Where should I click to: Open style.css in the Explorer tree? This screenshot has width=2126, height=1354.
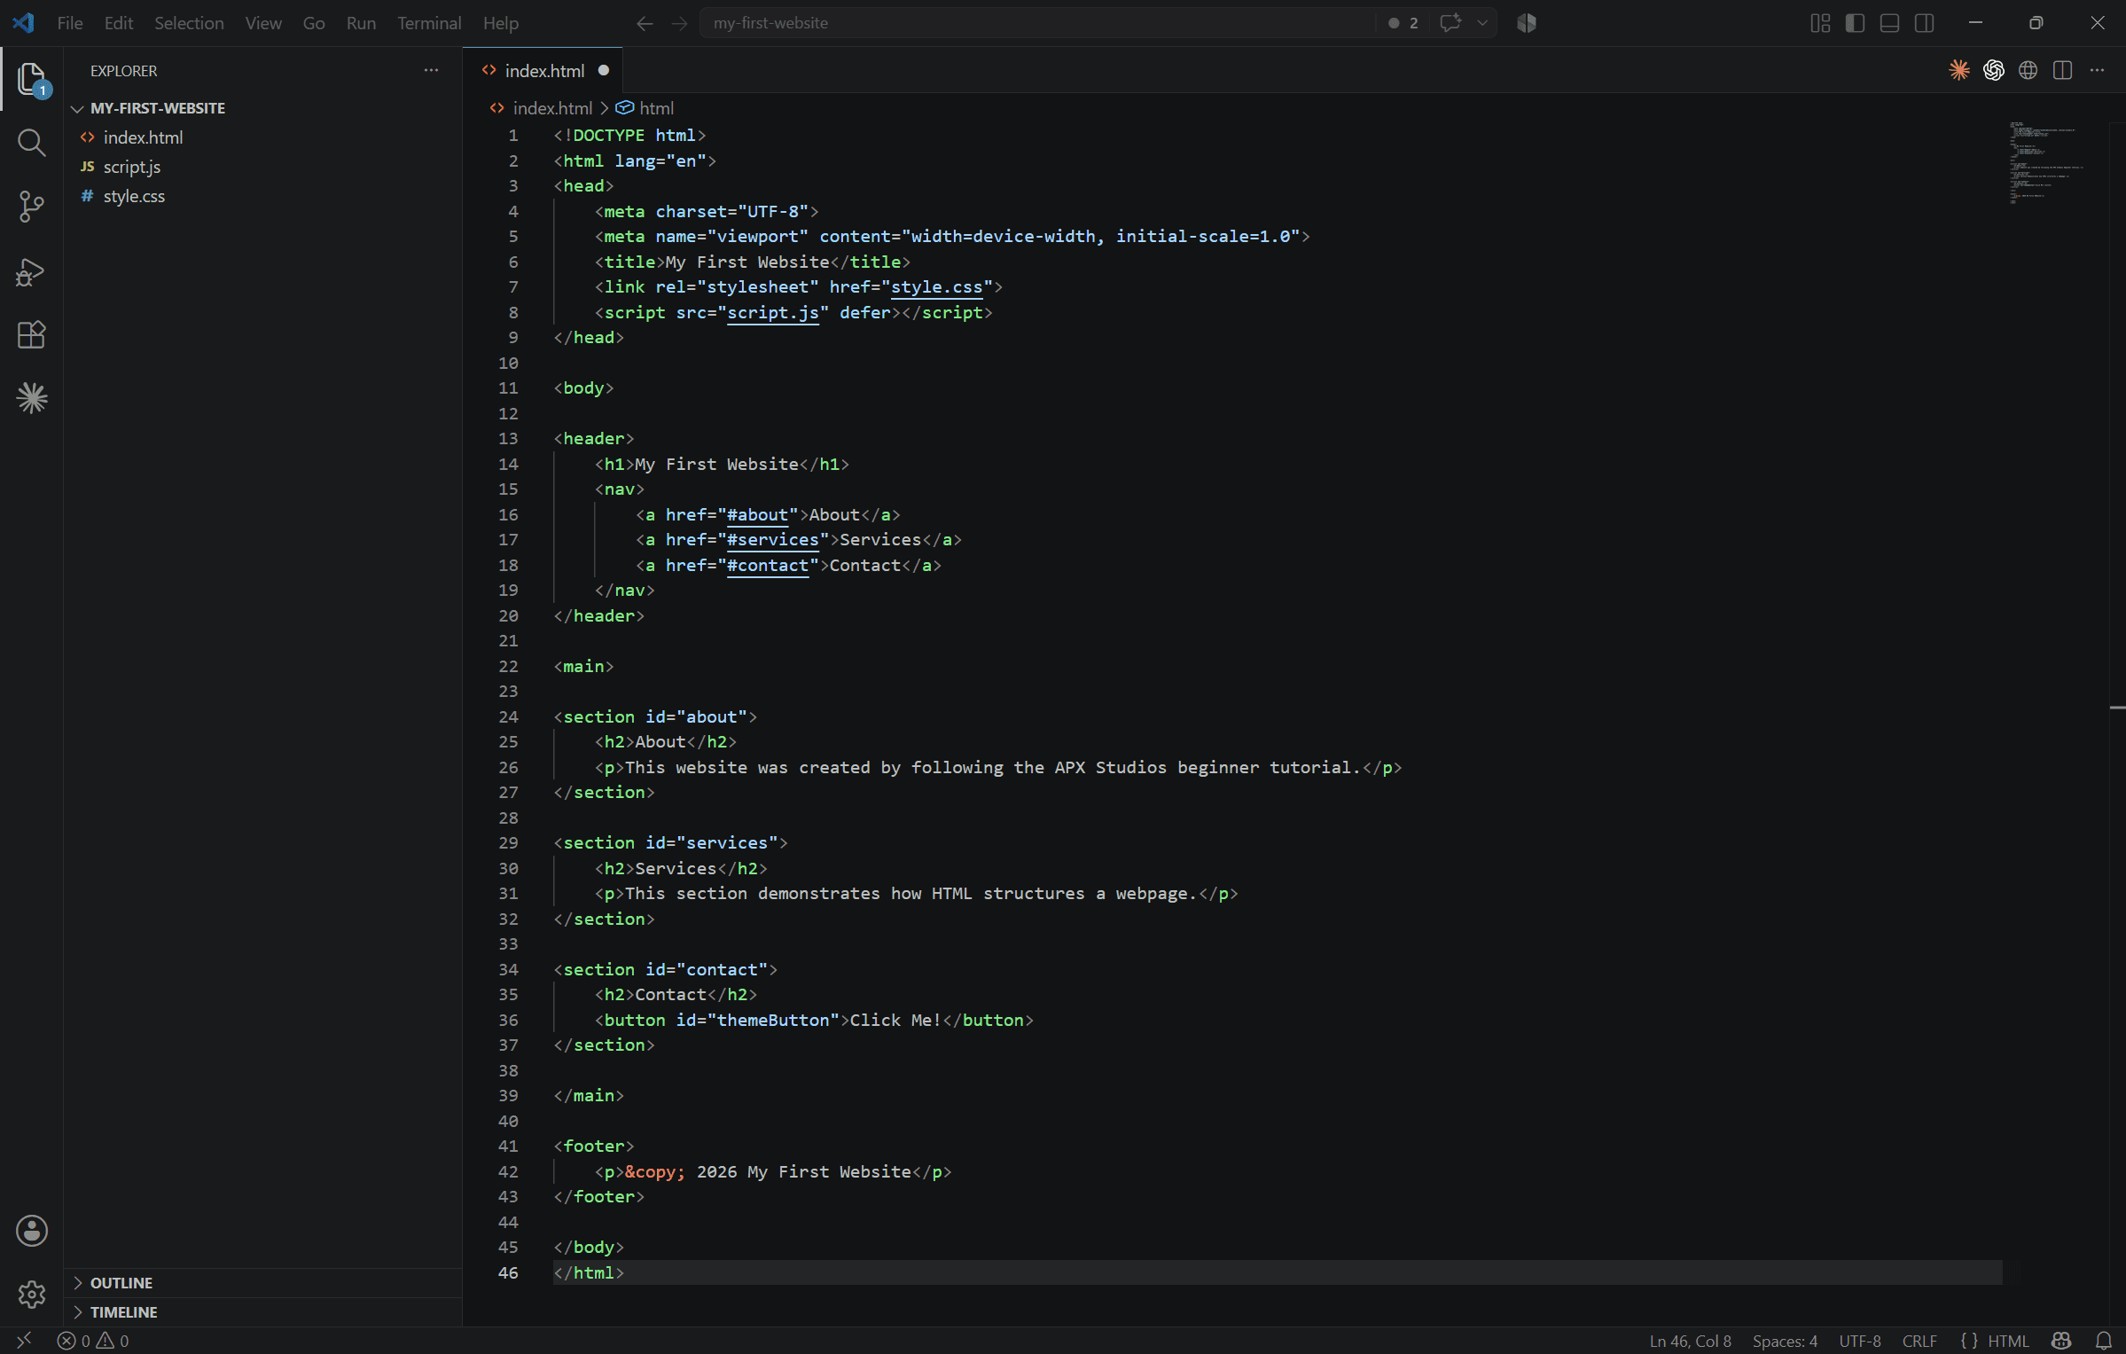(x=262, y=196)
